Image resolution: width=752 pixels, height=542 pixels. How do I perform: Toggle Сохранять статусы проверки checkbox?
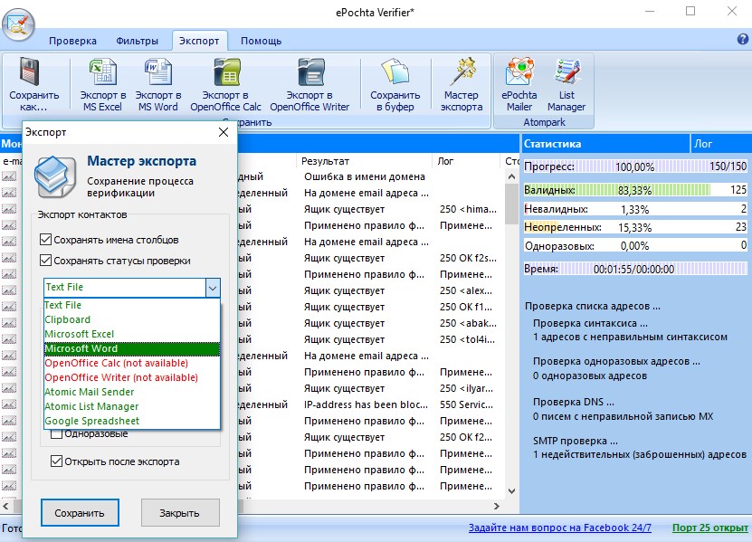pos(45,261)
